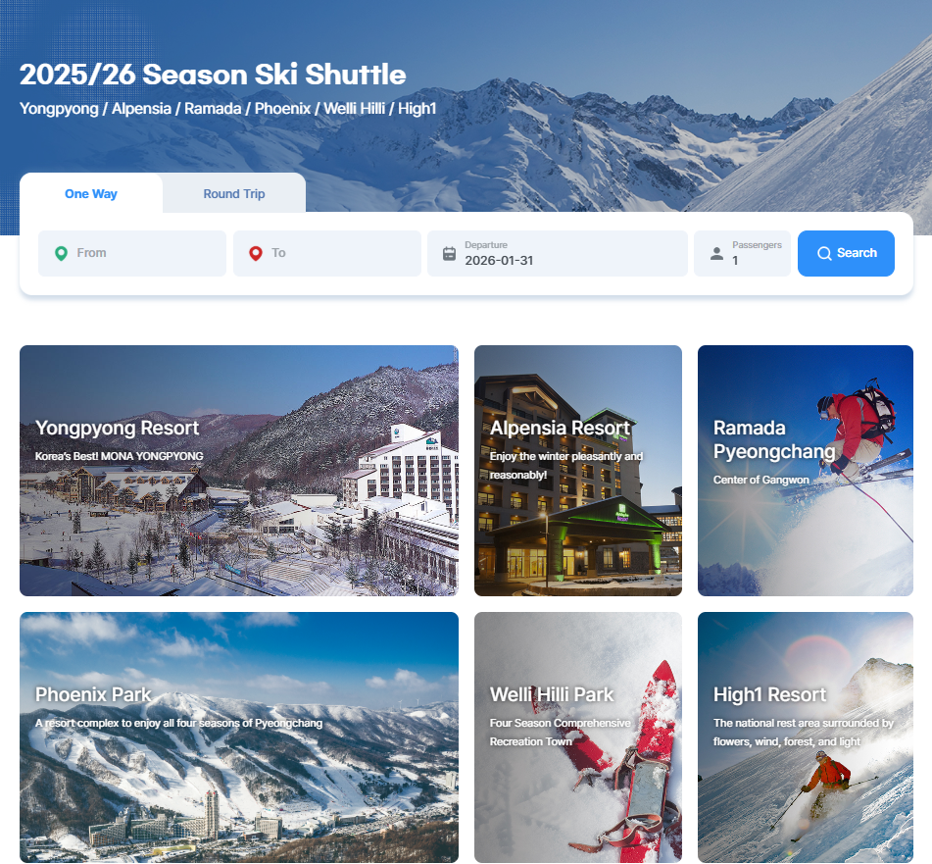Click the 2026-01-31 departure date text
This screenshot has height=864, width=932.
[x=499, y=261]
